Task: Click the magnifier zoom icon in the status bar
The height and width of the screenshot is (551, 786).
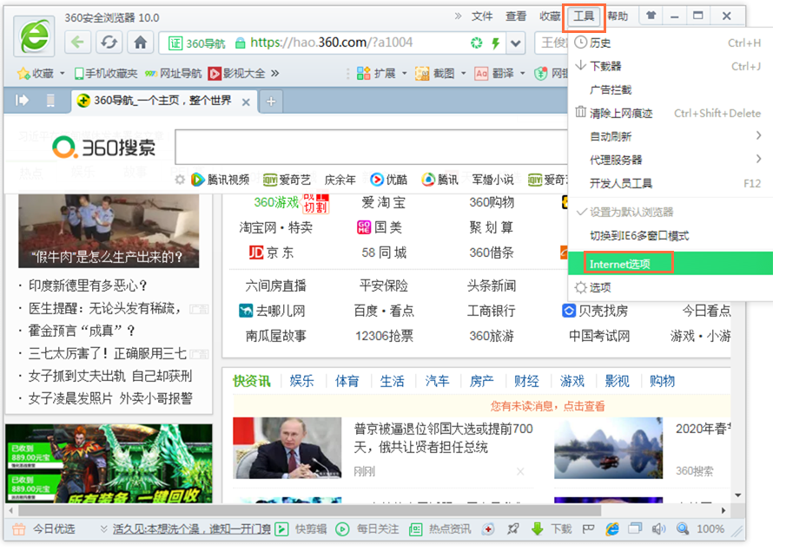Action: click(683, 528)
